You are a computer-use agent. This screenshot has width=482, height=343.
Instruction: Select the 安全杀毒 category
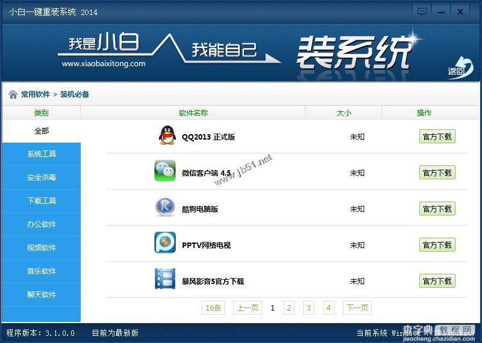[x=42, y=178]
